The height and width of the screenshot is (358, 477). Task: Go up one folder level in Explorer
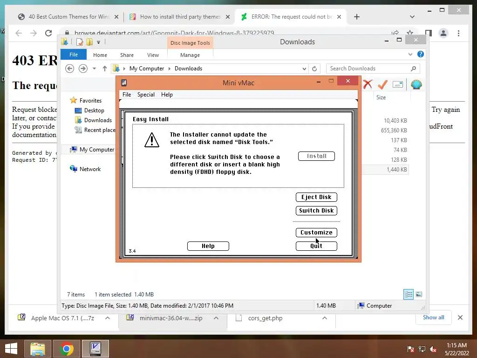(105, 69)
